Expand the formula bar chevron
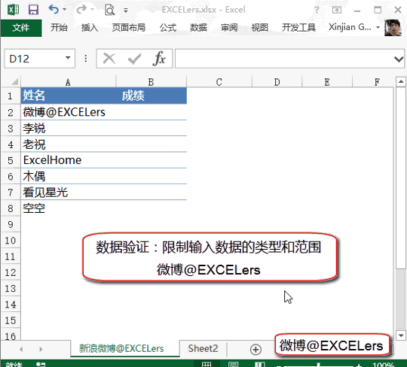The width and height of the screenshot is (407, 367). click(x=399, y=59)
